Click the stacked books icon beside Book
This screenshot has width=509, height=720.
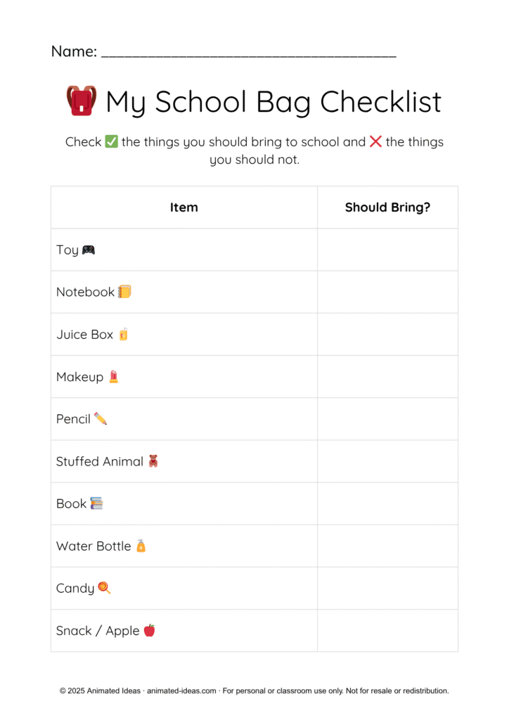pos(96,503)
